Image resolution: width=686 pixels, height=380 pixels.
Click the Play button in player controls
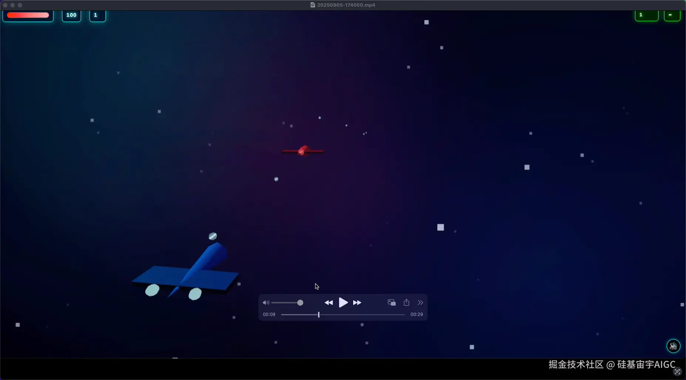coord(343,303)
